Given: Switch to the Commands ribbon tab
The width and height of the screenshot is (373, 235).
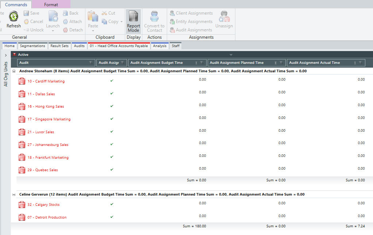Looking at the screenshot, I should pyautogui.click(x=16, y=4).
